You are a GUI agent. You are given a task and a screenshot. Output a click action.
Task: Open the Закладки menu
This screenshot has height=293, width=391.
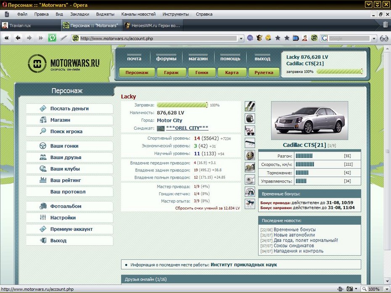[79, 14]
